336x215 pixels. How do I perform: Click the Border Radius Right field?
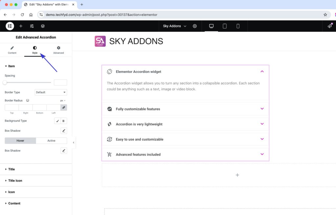[x=26, y=107]
